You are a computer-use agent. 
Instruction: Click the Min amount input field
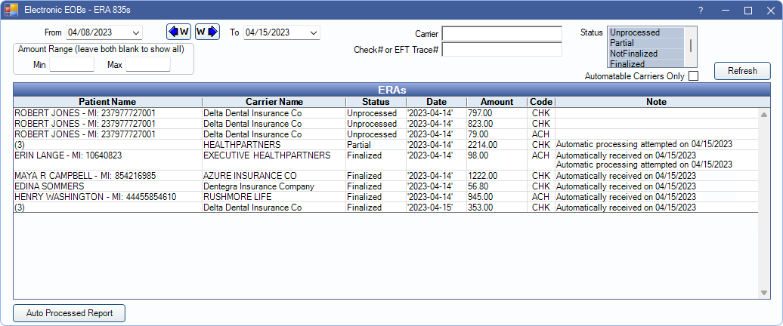click(x=72, y=65)
